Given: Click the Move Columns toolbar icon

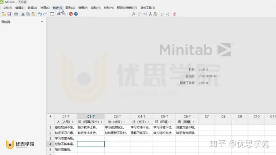Looking at the screenshot, I should (x=155, y=14).
